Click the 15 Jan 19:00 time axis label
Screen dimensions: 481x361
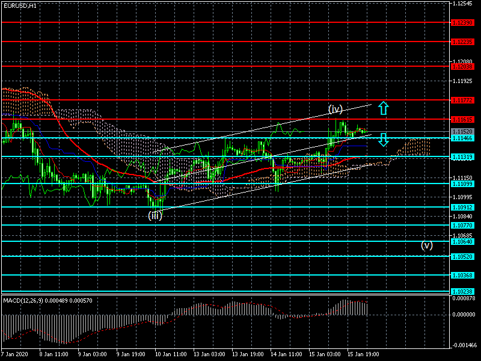click(x=363, y=354)
